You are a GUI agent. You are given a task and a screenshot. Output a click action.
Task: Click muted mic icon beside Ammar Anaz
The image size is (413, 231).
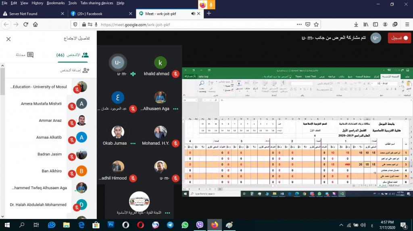[x=72, y=123]
